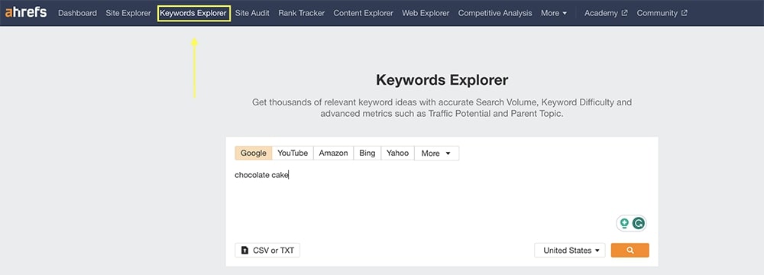Open Web Explorer
This screenshot has width=764, height=275.
tap(426, 13)
